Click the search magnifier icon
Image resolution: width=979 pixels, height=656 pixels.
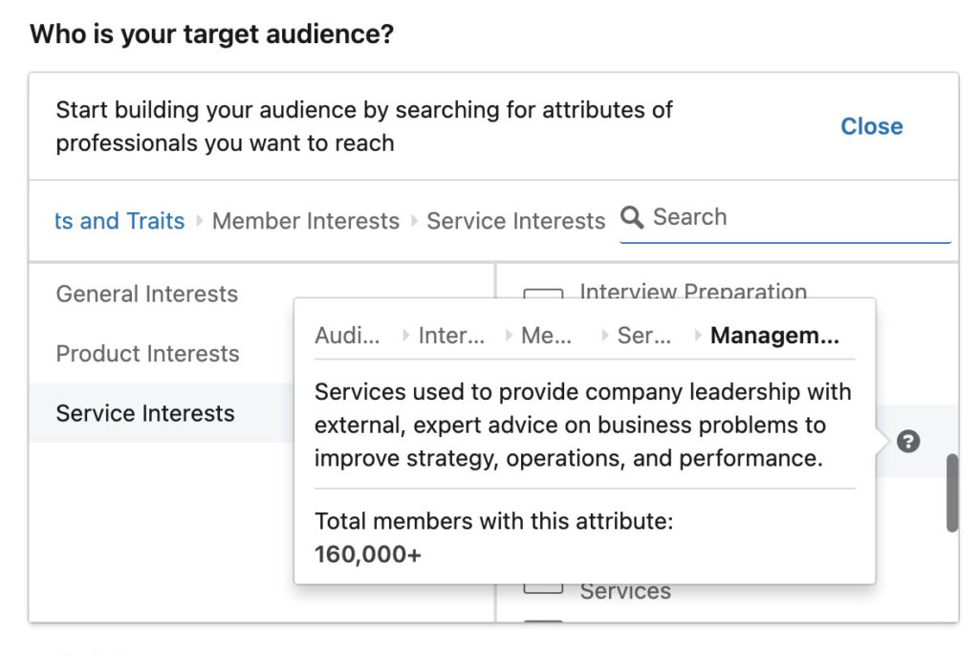633,217
